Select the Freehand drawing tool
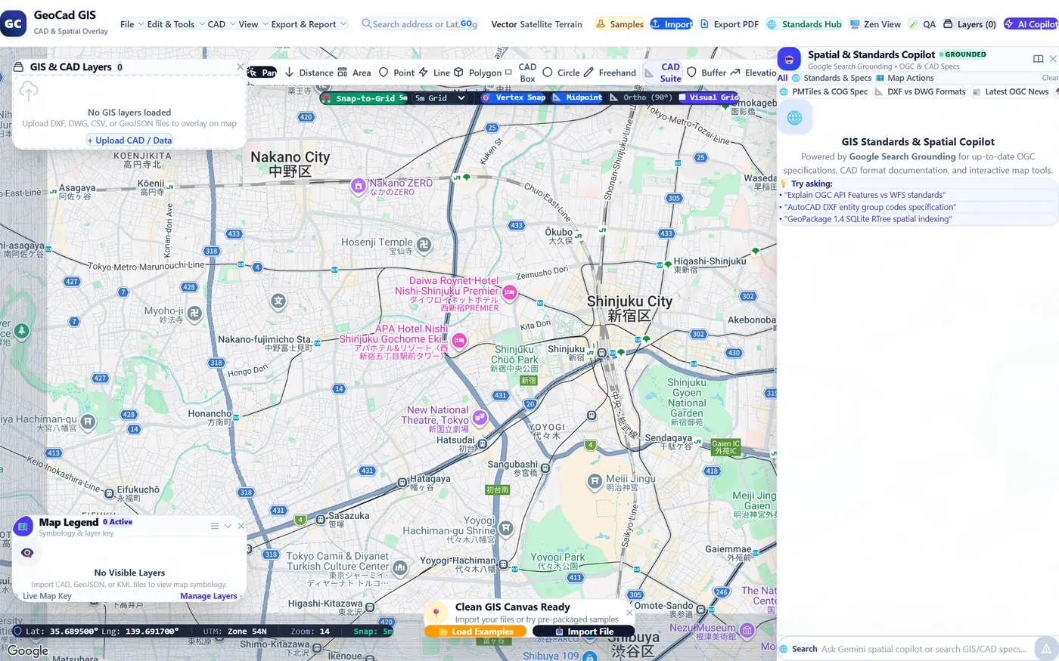 [610, 73]
